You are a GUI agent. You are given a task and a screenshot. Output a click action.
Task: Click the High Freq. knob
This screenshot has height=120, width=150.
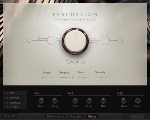(138, 101)
